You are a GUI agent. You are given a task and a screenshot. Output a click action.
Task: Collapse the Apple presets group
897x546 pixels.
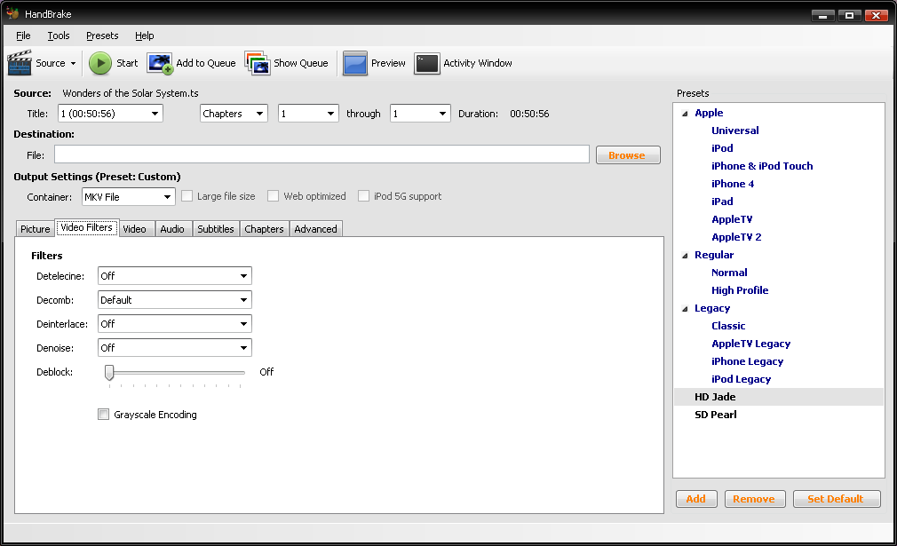click(685, 114)
